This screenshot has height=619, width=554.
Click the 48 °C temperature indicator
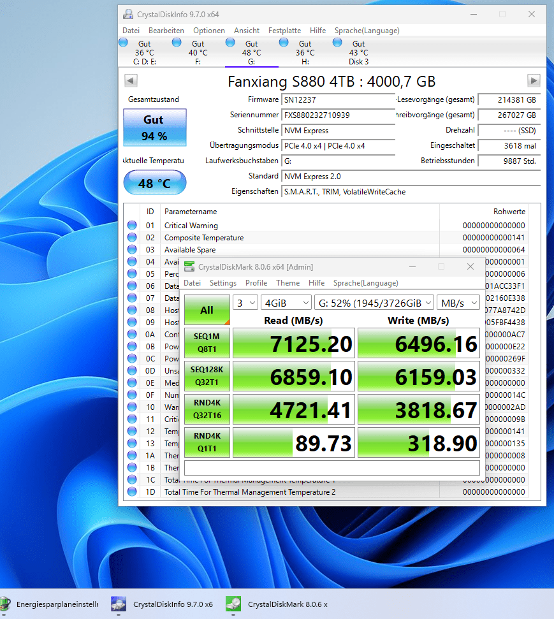155,183
